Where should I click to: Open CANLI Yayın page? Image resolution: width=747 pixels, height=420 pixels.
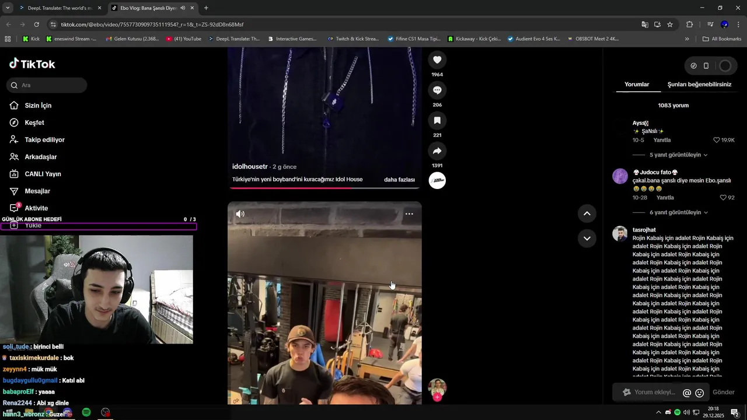coord(43,174)
